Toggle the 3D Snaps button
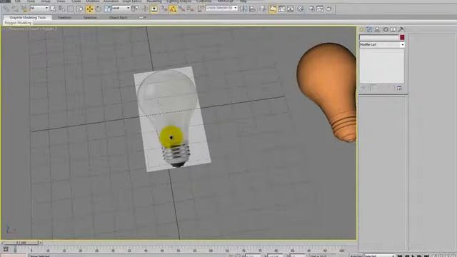 pos(164,9)
